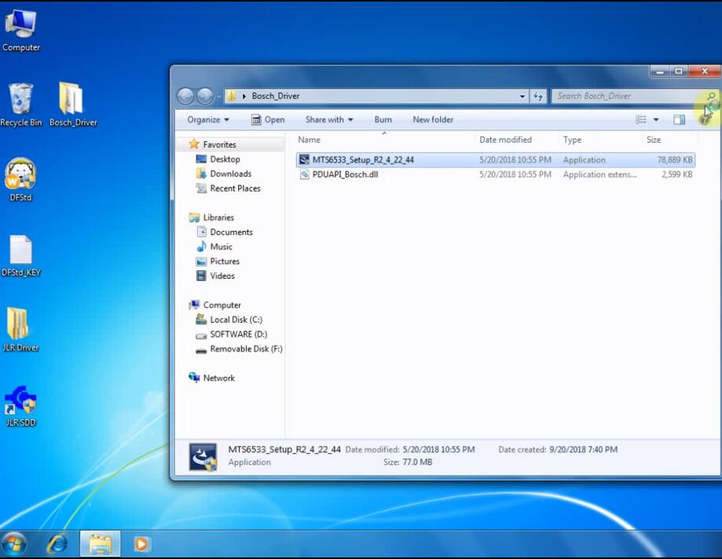
Task: Open SOFTWARE (D:) drive in sidebar
Action: coord(232,334)
